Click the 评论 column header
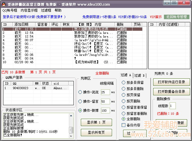This screenshot has width=192, height=141. pos(56,25)
